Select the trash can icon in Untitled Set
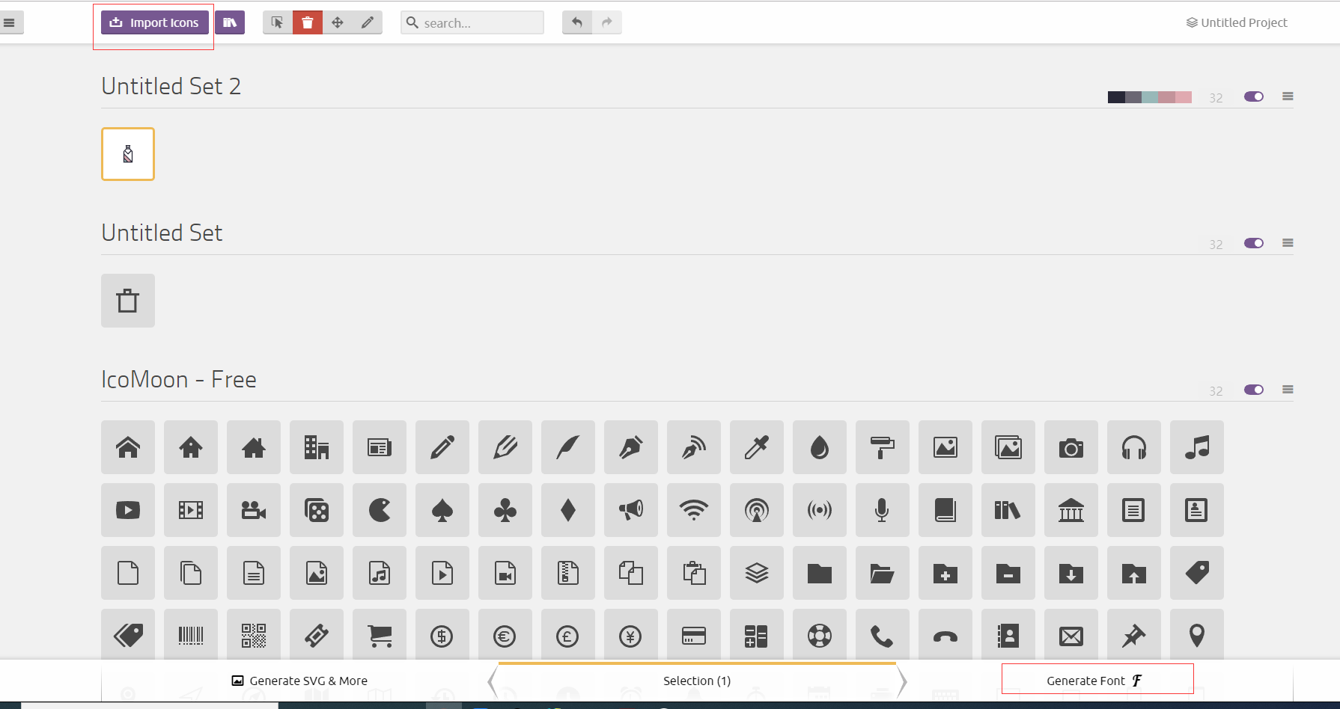Screen dimensions: 1340x709 (128, 301)
